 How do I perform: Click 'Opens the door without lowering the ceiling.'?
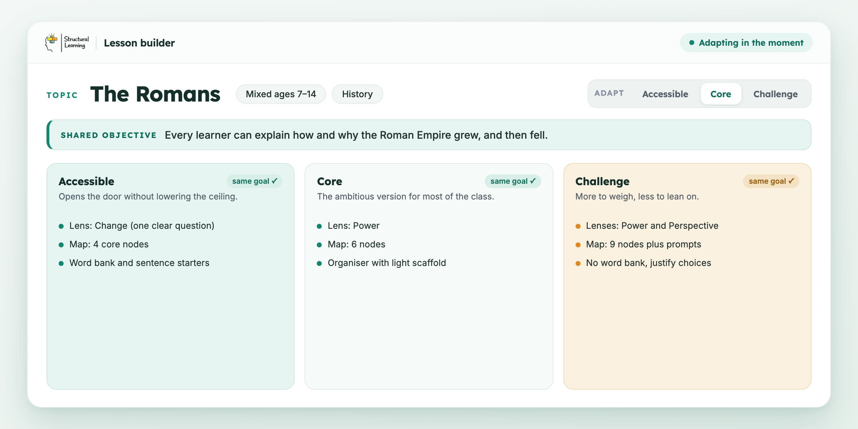[x=148, y=197]
